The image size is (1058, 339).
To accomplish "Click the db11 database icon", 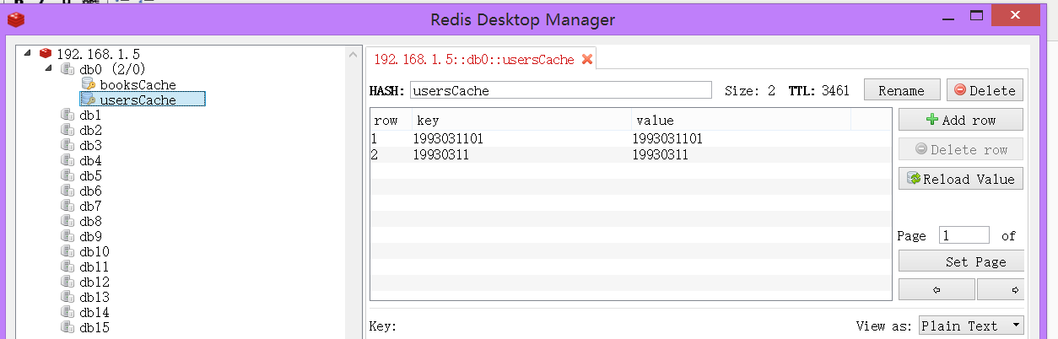I will (x=67, y=266).
